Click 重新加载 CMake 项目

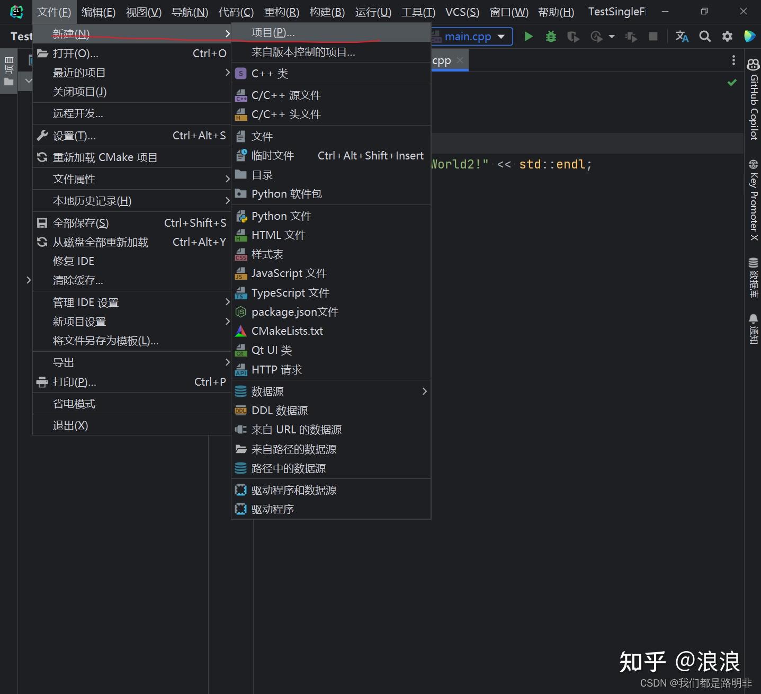click(132, 157)
